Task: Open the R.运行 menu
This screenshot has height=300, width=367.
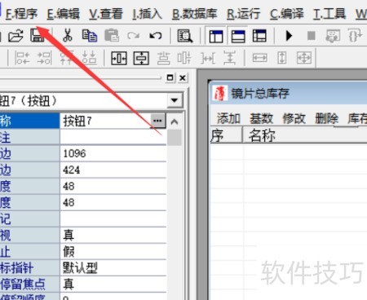Action: tap(244, 14)
